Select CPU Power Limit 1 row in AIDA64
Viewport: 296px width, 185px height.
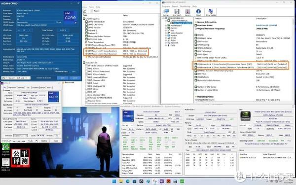point(116,51)
